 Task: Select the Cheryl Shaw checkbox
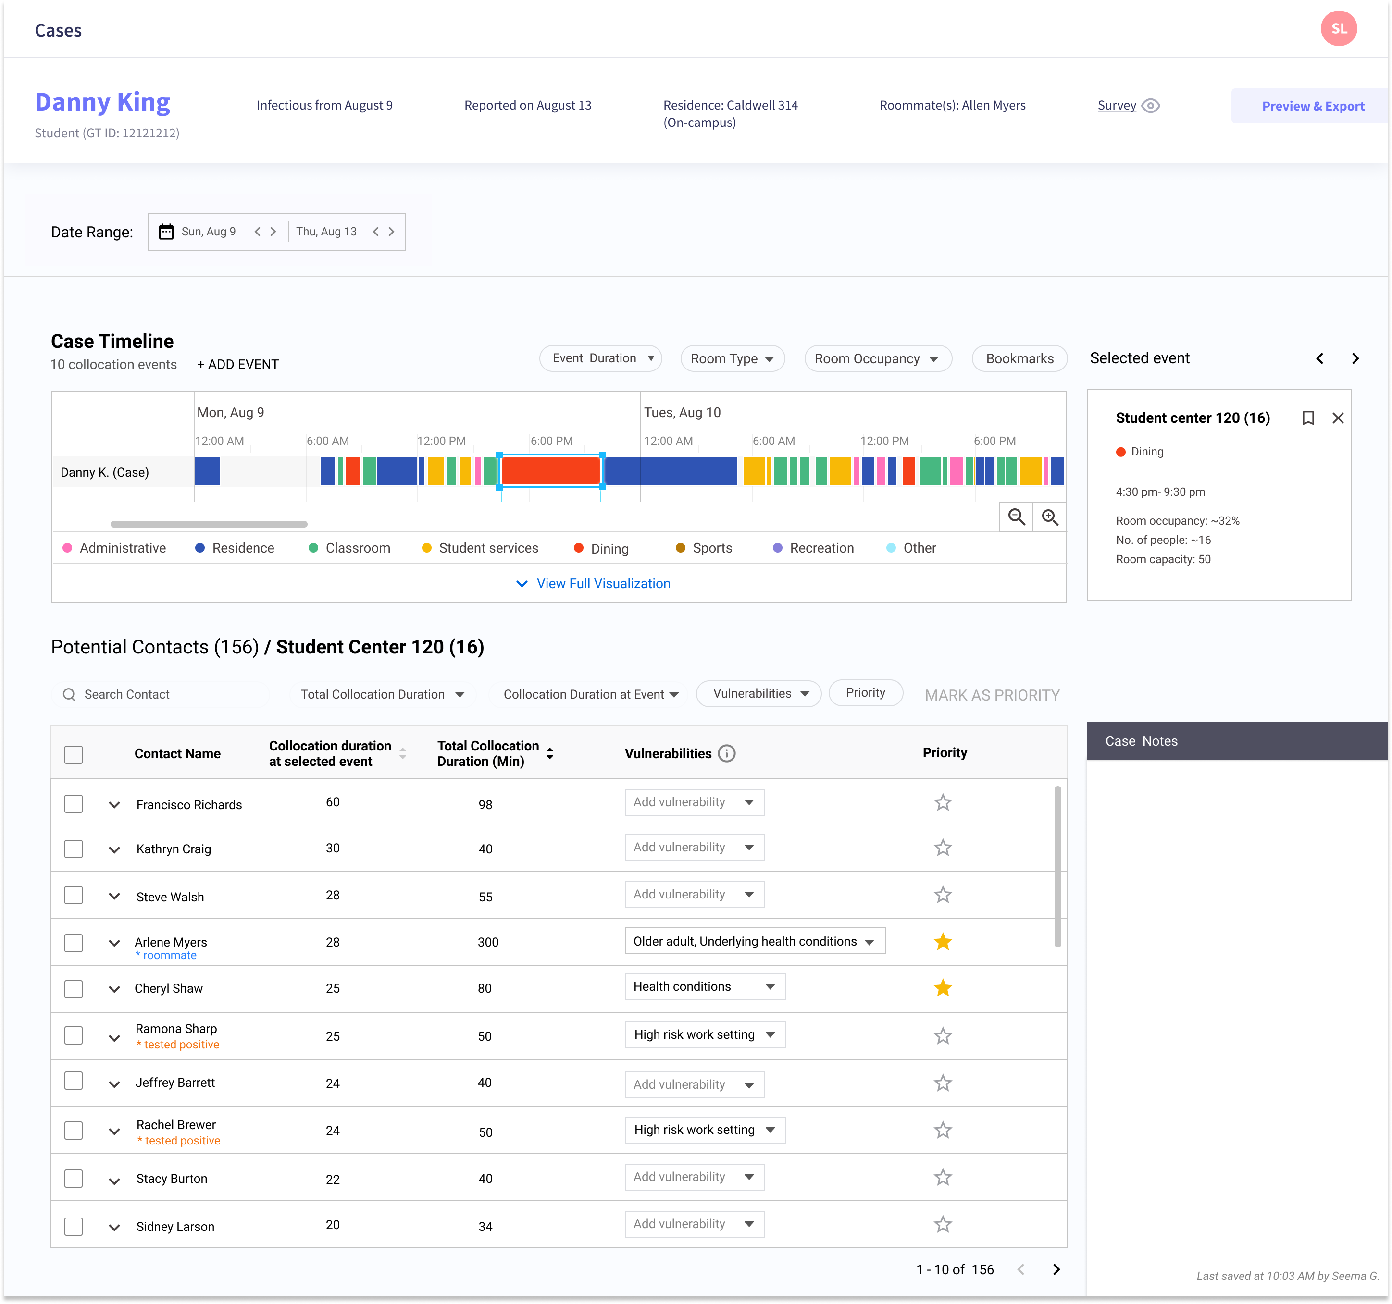[74, 988]
